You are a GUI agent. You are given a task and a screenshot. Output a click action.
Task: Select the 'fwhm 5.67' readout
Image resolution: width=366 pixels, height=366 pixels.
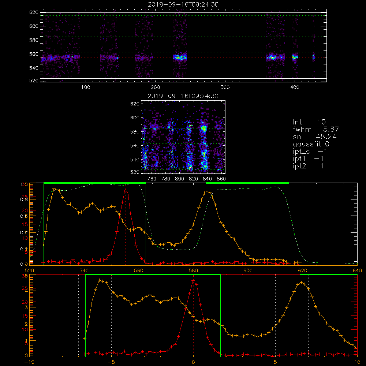316,129
